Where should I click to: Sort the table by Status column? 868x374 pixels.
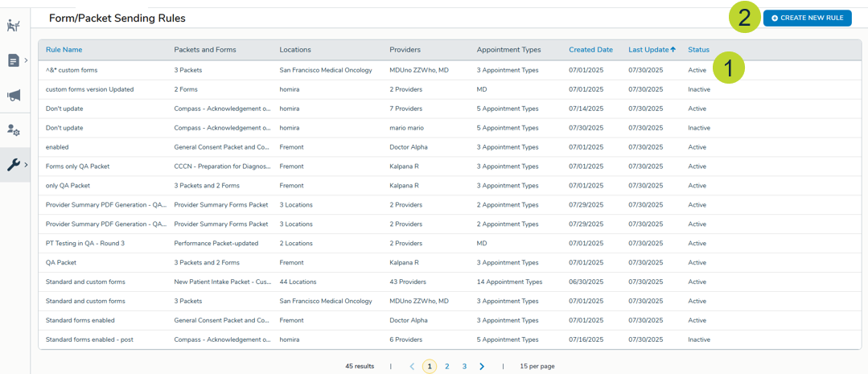[x=698, y=50]
